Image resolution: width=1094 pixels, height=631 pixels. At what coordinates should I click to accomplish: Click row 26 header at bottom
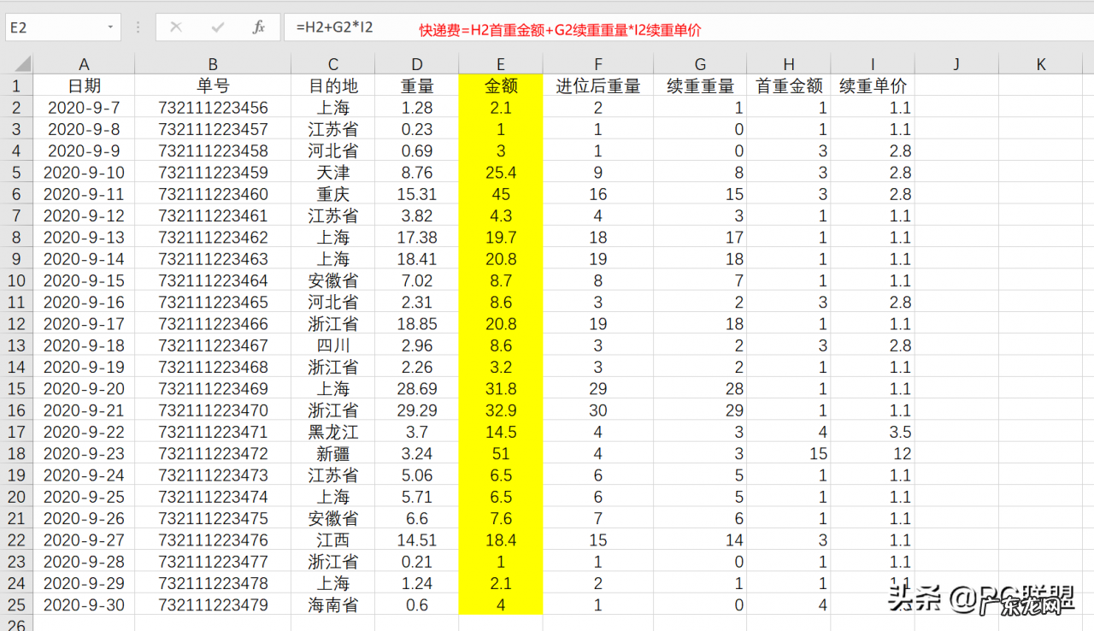(x=17, y=625)
